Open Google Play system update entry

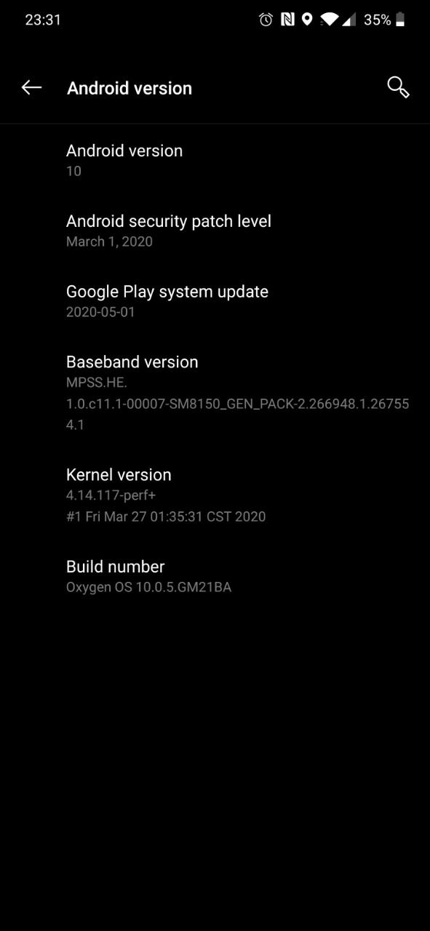pyautogui.click(x=215, y=301)
